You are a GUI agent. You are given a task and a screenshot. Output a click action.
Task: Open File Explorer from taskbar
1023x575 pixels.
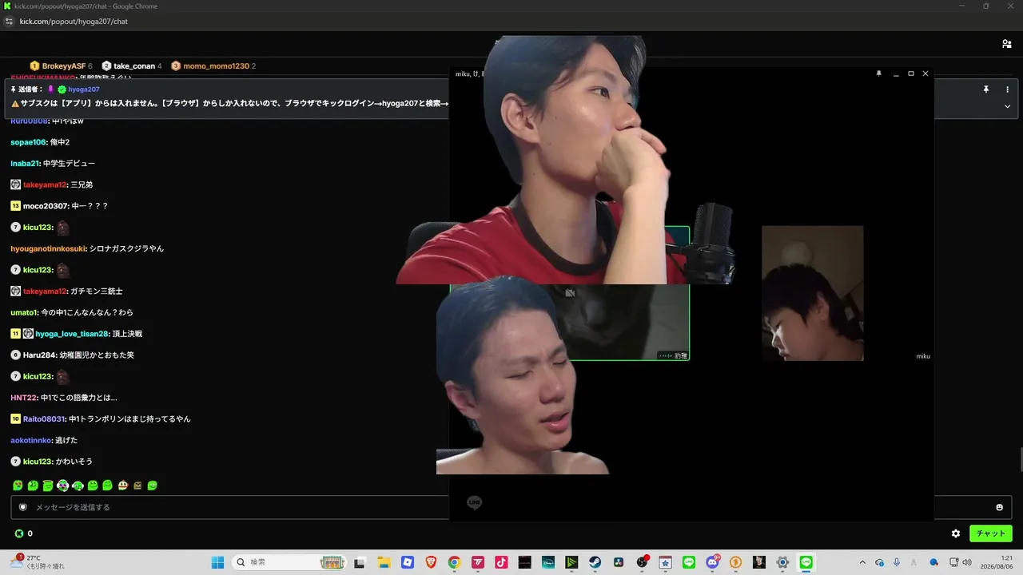point(383,562)
